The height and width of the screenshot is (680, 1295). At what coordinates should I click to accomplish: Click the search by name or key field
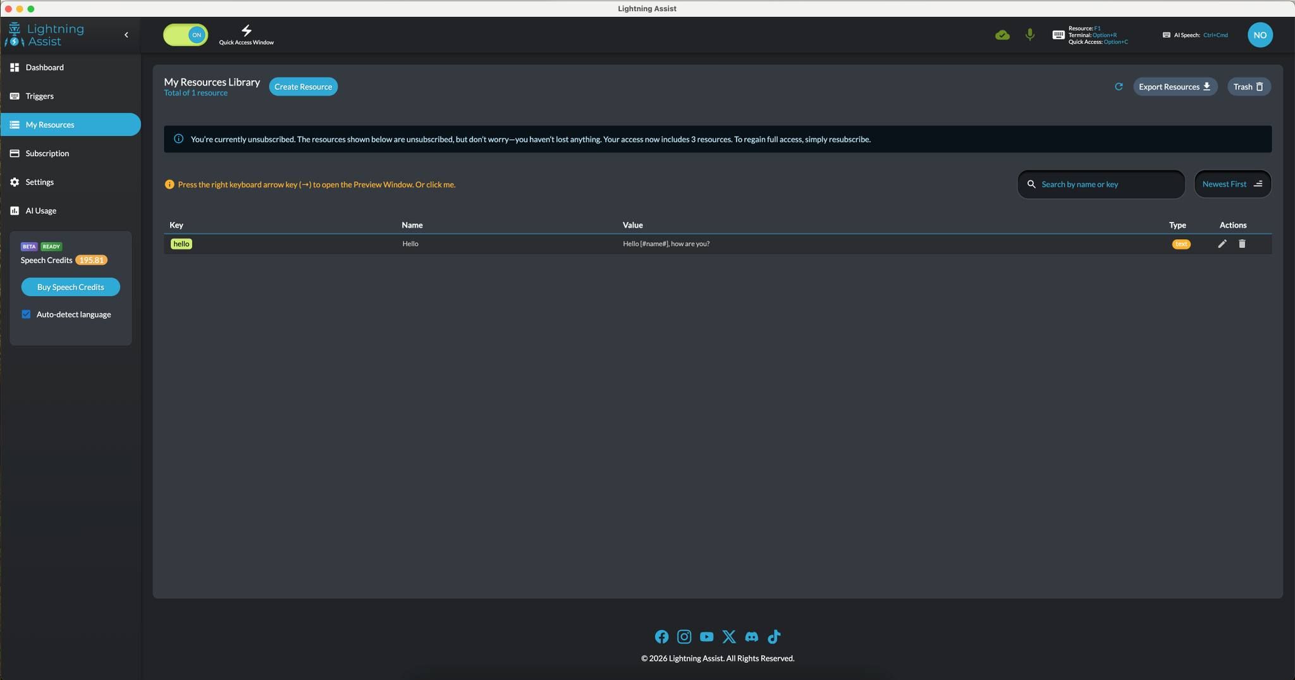point(1100,183)
